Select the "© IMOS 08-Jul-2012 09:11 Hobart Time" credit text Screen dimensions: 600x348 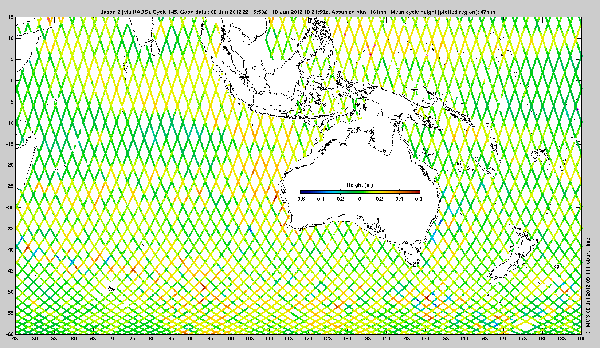click(588, 286)
